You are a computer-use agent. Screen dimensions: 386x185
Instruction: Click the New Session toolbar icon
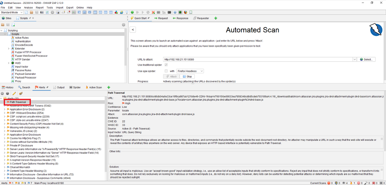pos(26,12)
